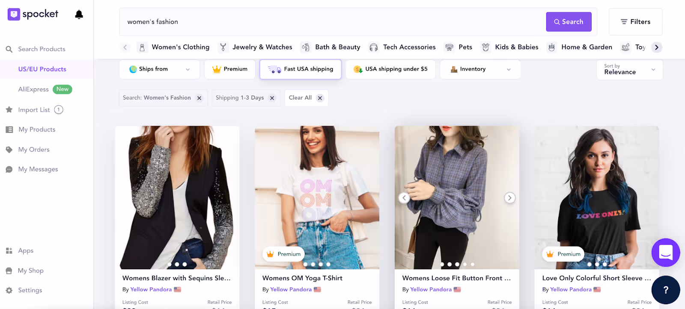
Task: Open Yellow Pandora supplier under Yoga T-Shirt
Action: (x=291, y=290)
